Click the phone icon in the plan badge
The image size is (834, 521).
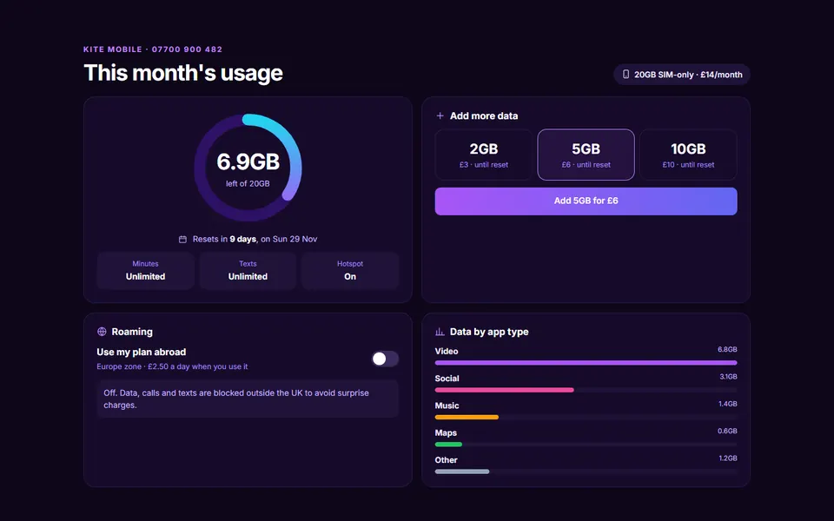(x=626, y=75)
